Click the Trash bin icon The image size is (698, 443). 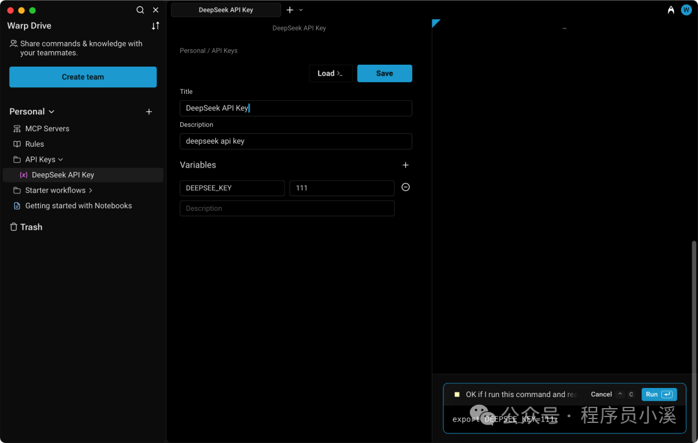tap(14, 227)
